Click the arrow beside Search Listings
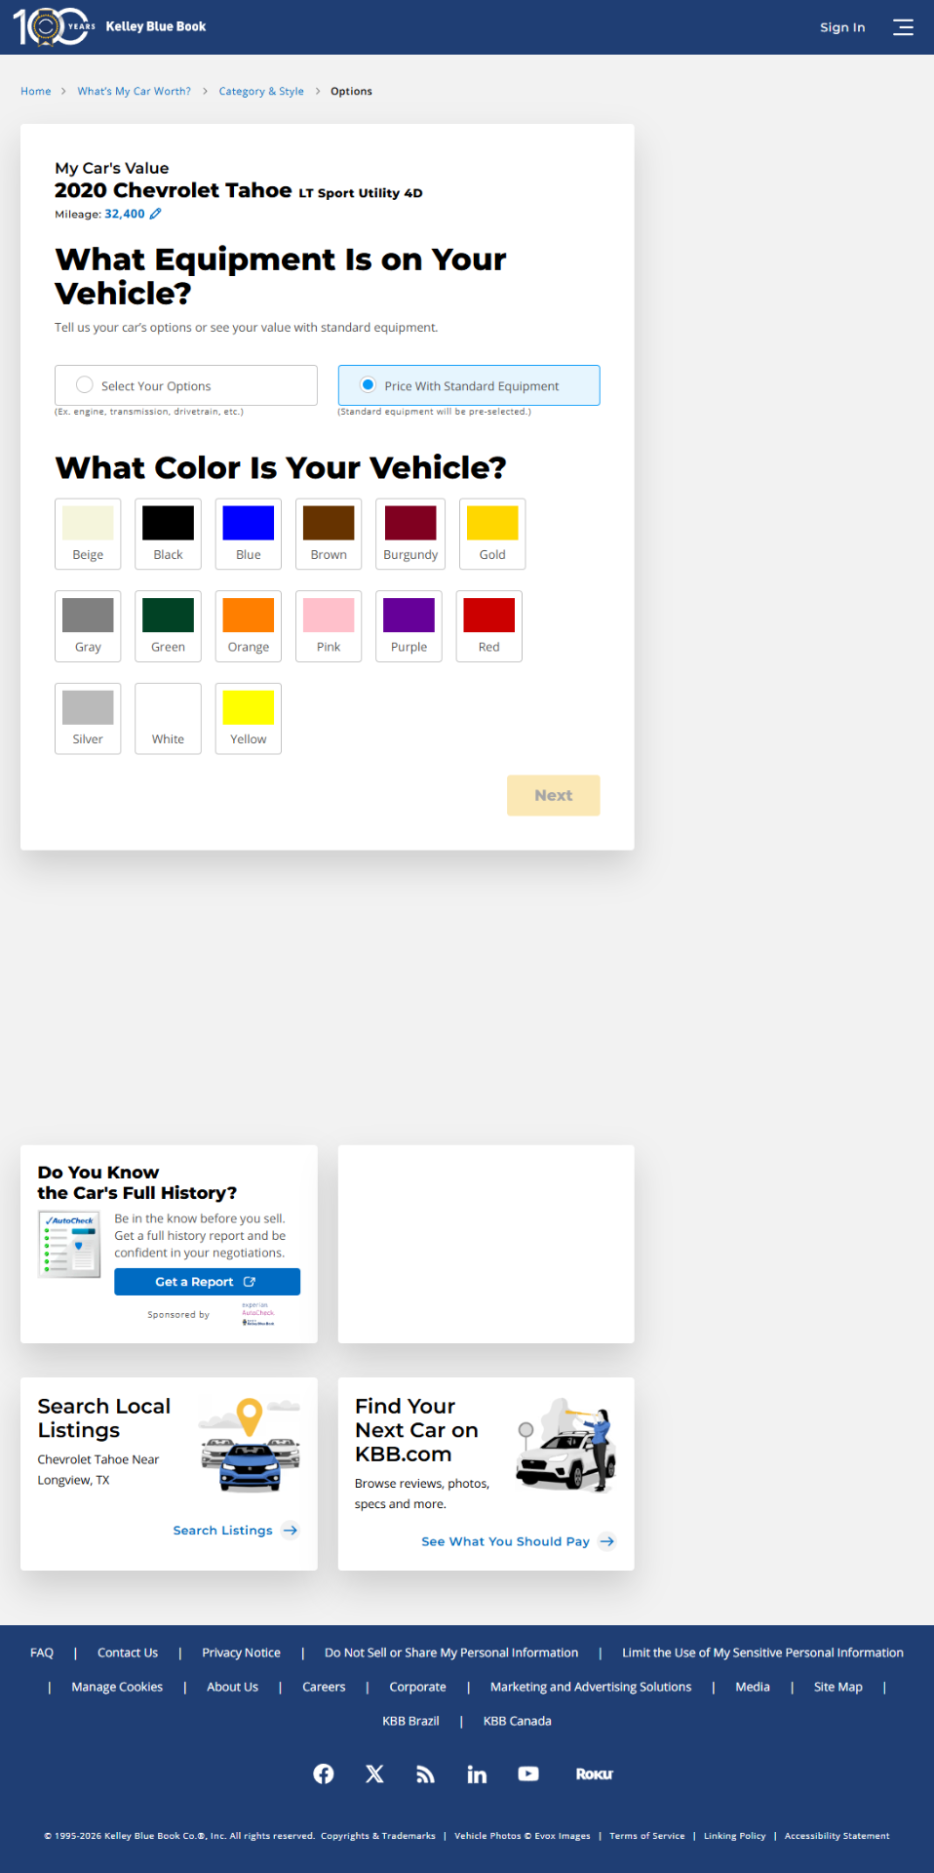This screenshot has width=934, height=1873. [291, 1530]
